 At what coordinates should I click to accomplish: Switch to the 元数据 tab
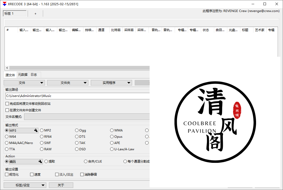tap(23, 75)
